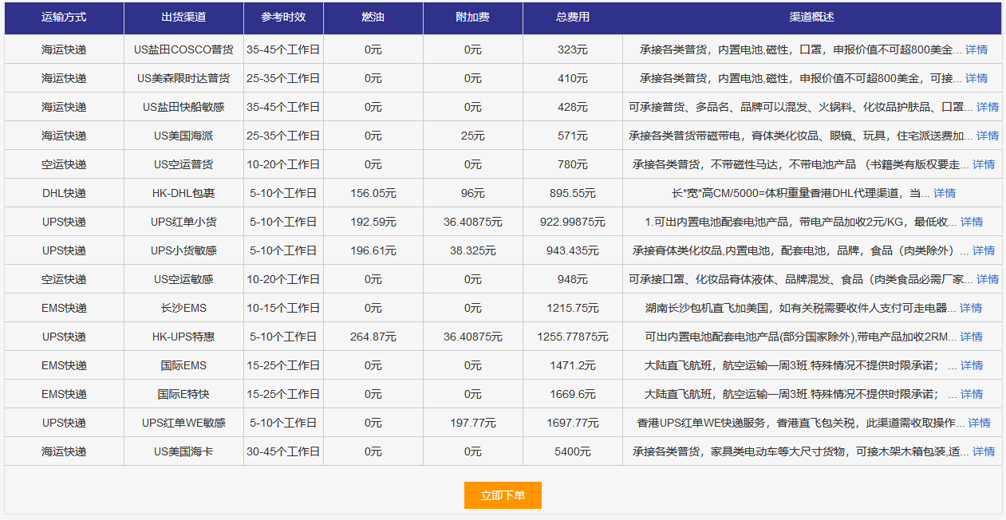Click the 附加费 column header
Image resolution: width=1006 pixels, height=520 pixels.
(473, 17)
